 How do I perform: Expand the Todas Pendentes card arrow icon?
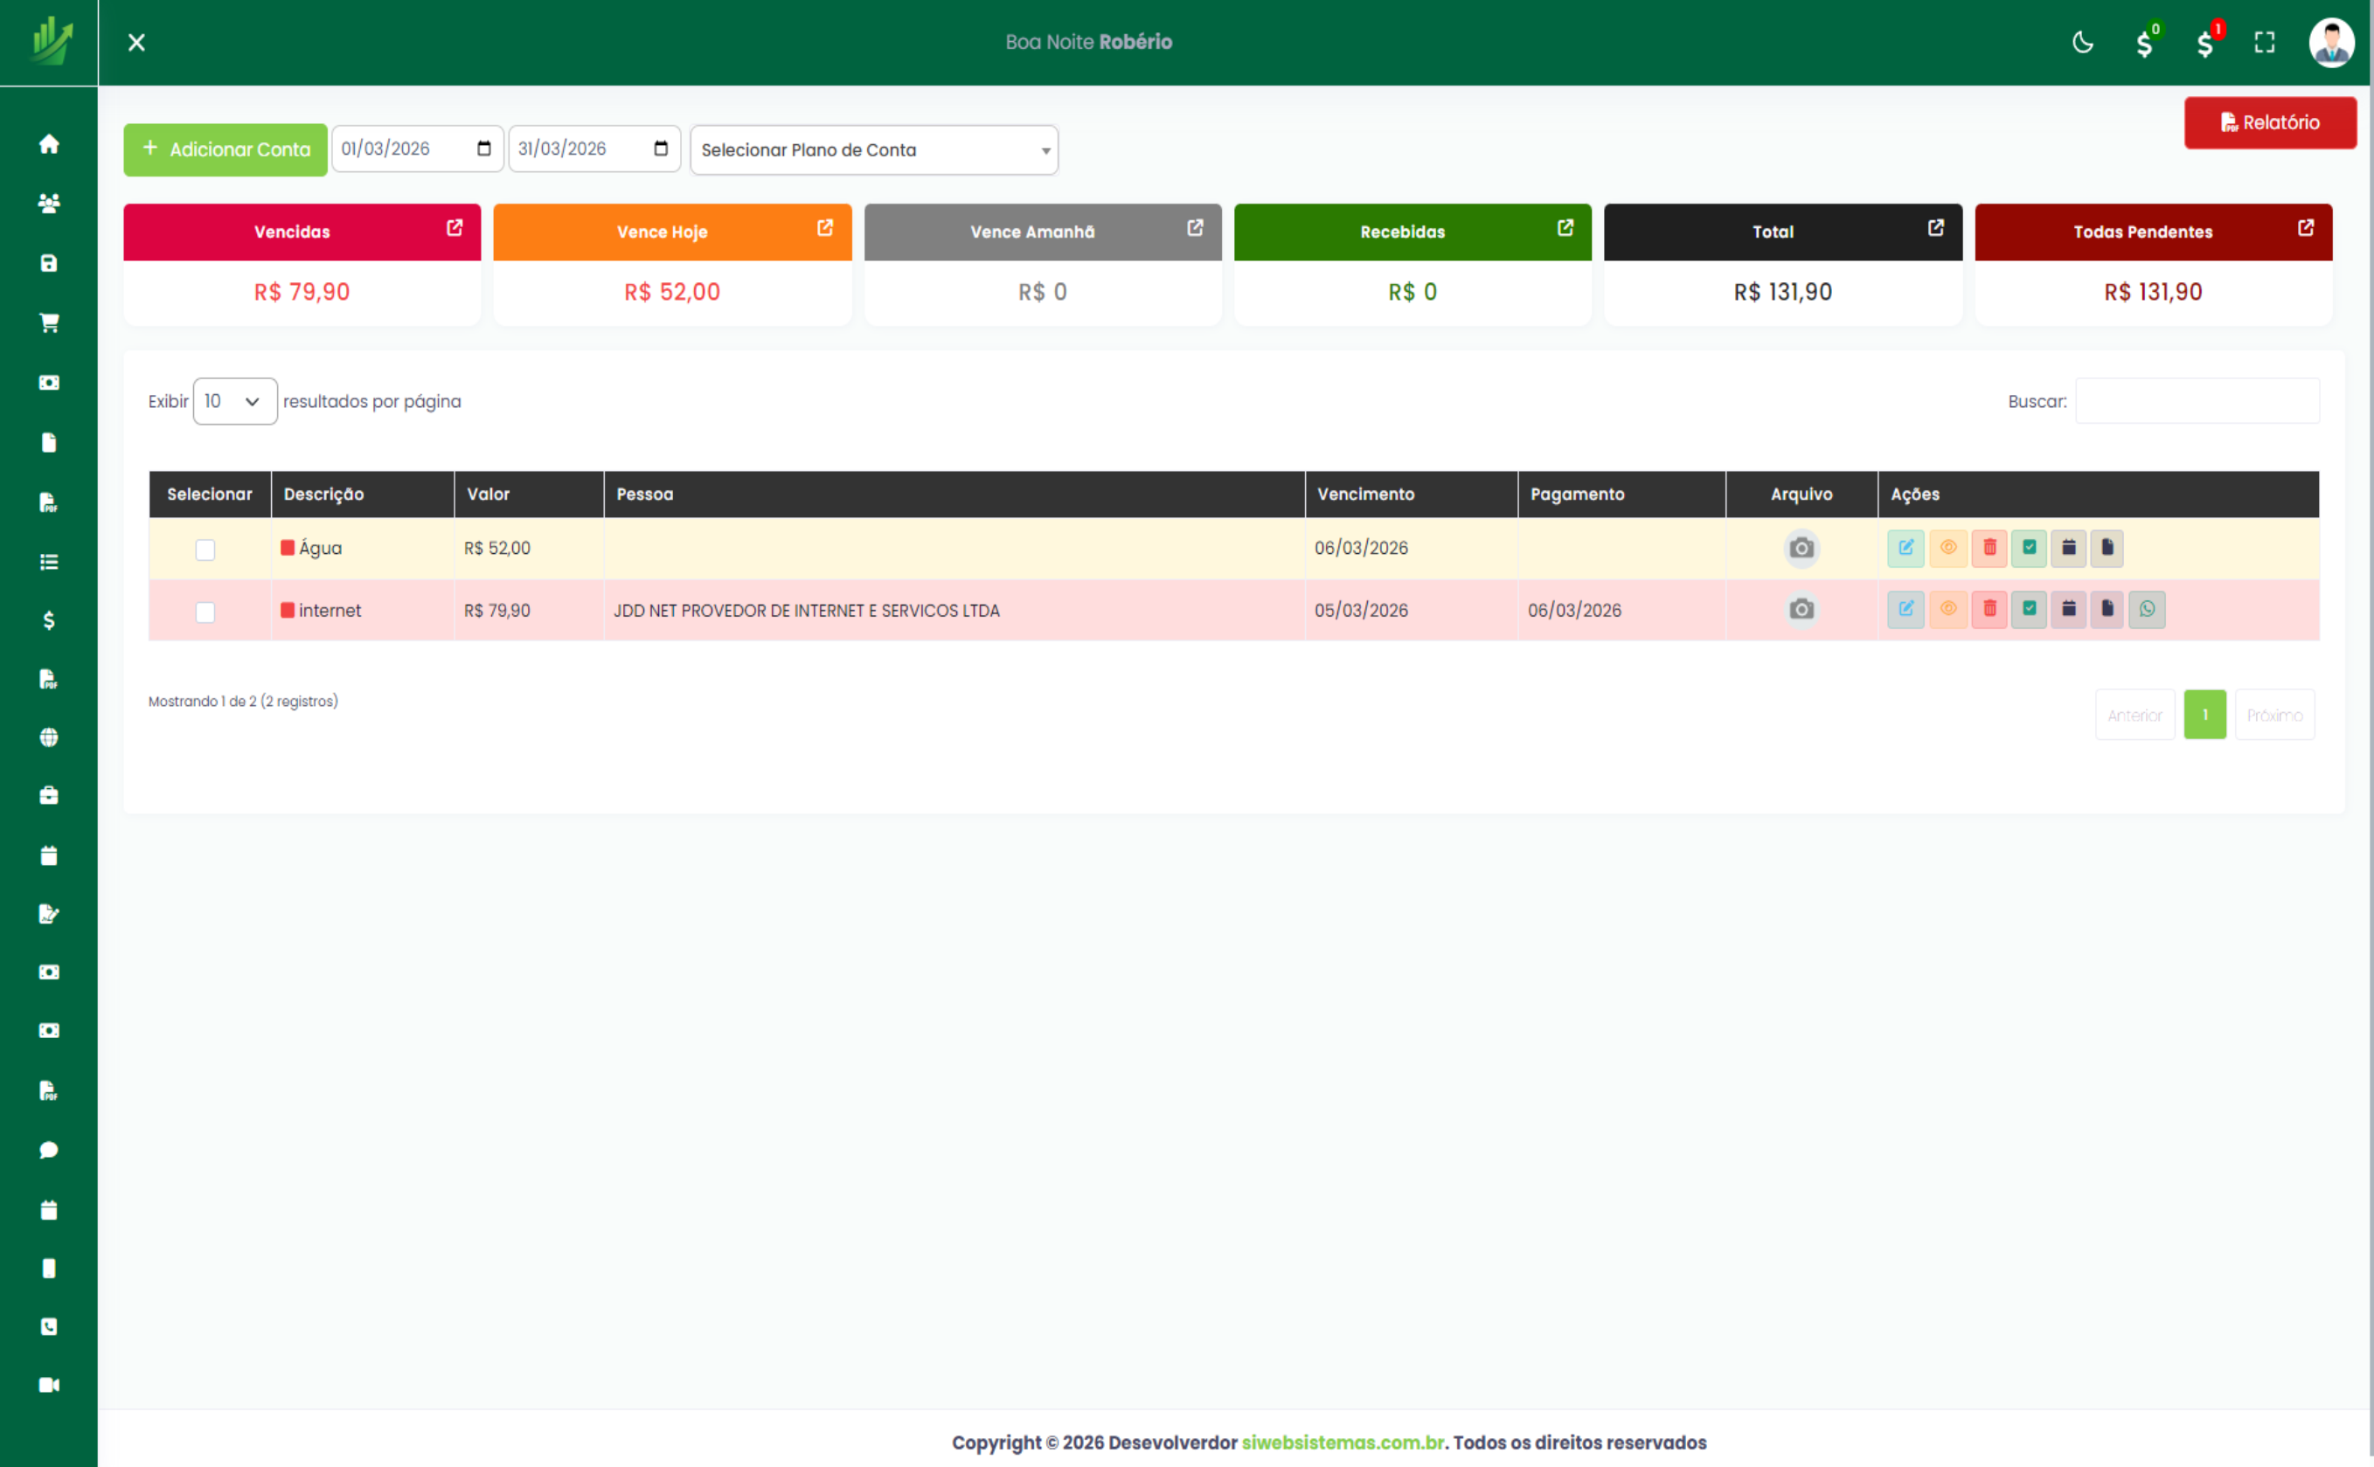click(x=2305, y=228)
